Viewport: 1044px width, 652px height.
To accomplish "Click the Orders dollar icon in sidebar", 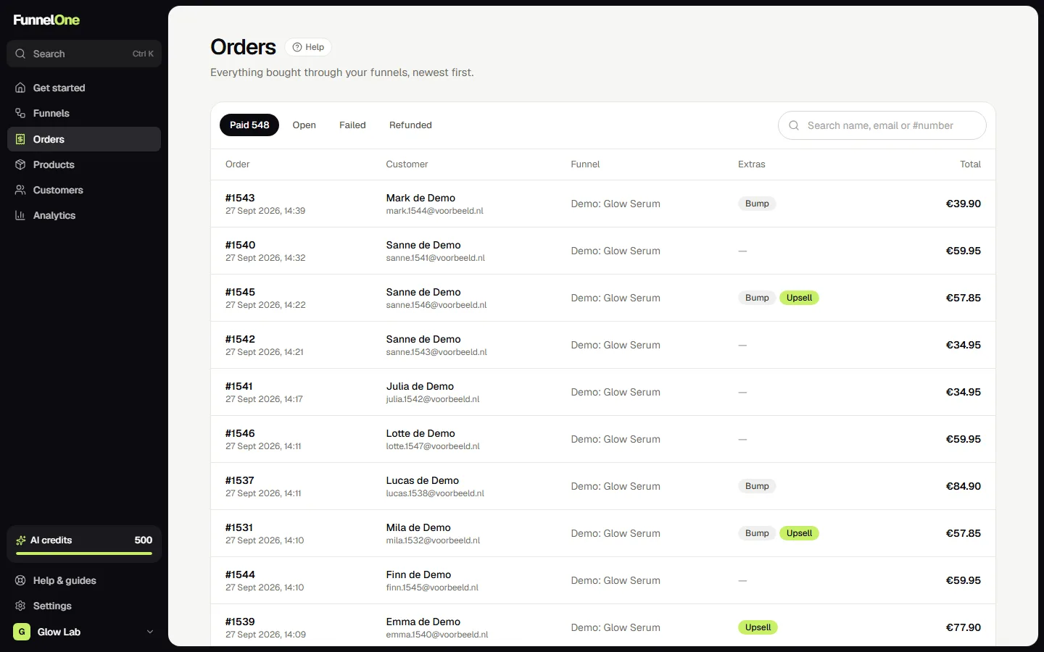I will 20,139.
